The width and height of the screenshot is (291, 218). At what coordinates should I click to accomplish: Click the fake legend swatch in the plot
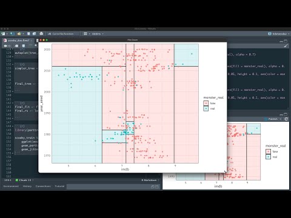[x=206, y=103]
